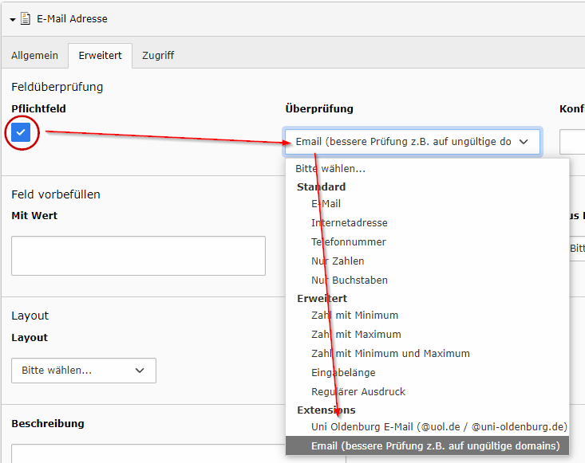The image size is (585, 463).
Task: Choose the Nur Zahlen option
Action: [x=338, y=261]
